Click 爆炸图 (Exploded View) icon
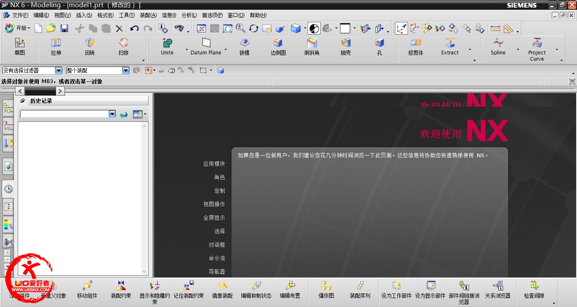The height and width of the screenshot is (307, 577). coord(326,290)
